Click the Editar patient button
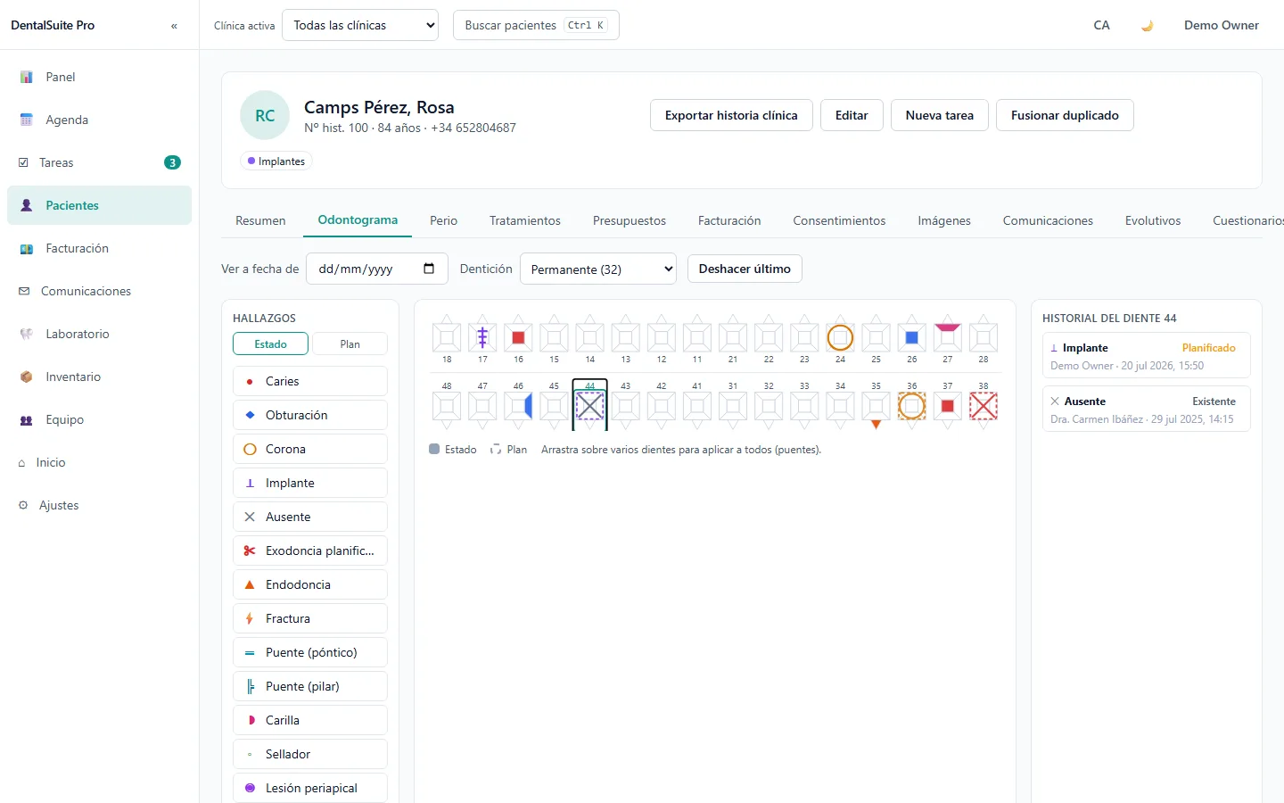The width and height of the screenshot is (1284, 803). [852, 115]
